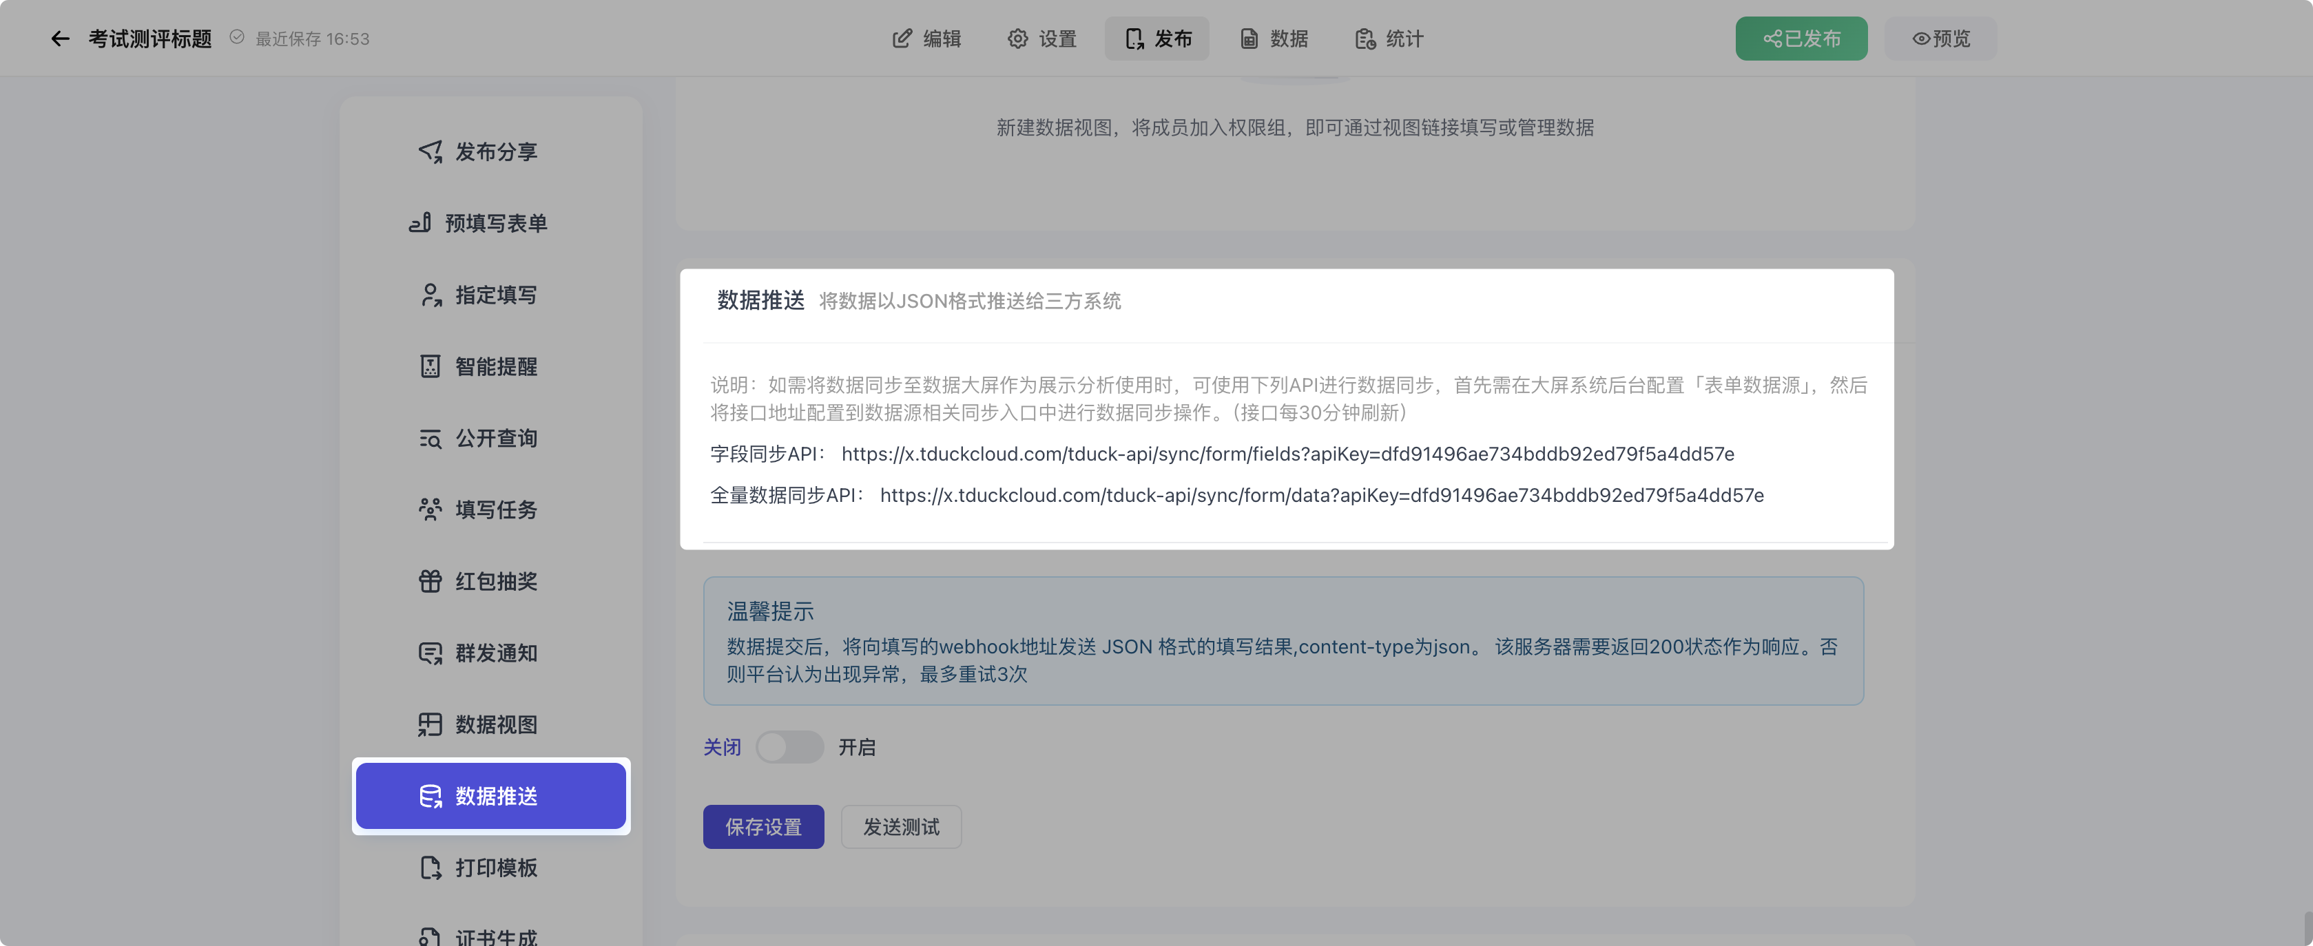Click the 群发通知 message icon
Image resolution: width=2313 pixels, height=946 pixels.
pyautogui.click(x=430, y=653)
